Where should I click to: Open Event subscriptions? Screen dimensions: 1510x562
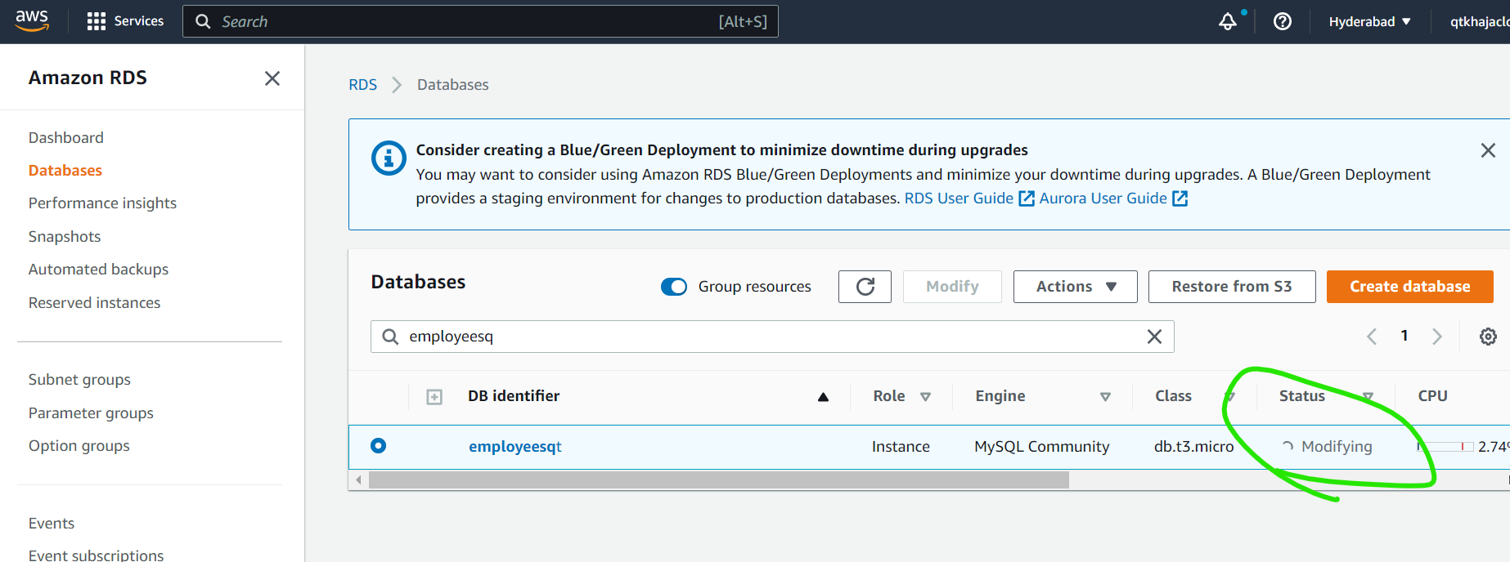click(x=96, y=555)
